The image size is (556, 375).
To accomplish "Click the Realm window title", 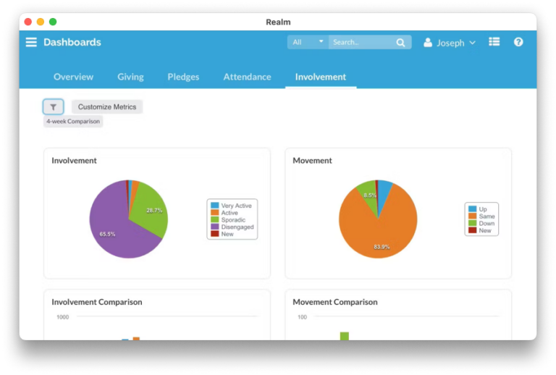I will (278, 22).
